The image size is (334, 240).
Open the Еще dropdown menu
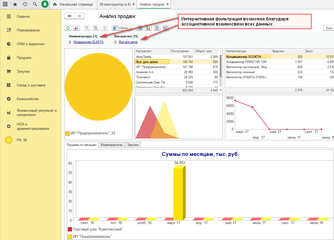coord(328,28)
